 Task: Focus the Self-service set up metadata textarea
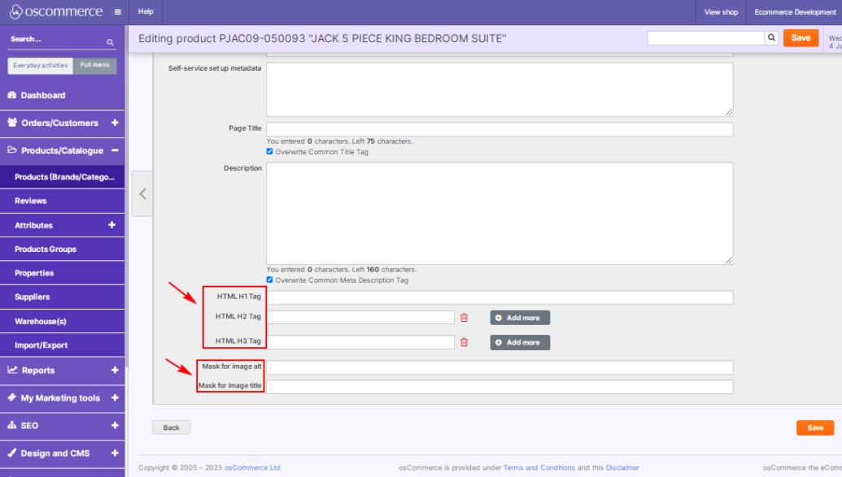pos(500,89)
